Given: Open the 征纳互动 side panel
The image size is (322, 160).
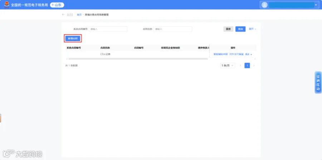Looking at the screenshot, I should [318, 83].
